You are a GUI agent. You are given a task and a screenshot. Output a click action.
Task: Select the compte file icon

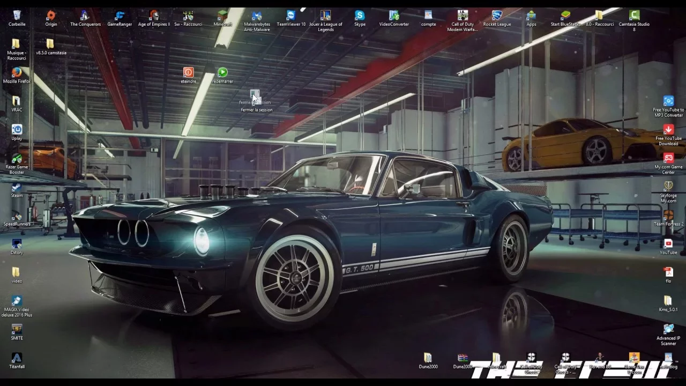pos(428,16)
